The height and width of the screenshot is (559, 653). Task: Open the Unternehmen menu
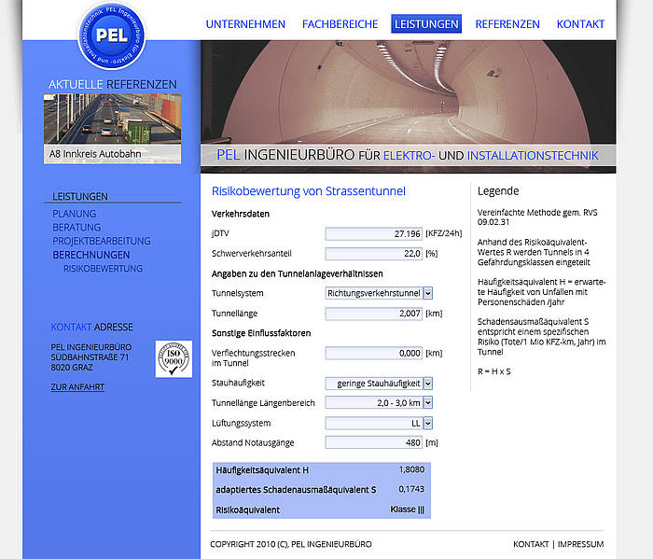point(245,24)
